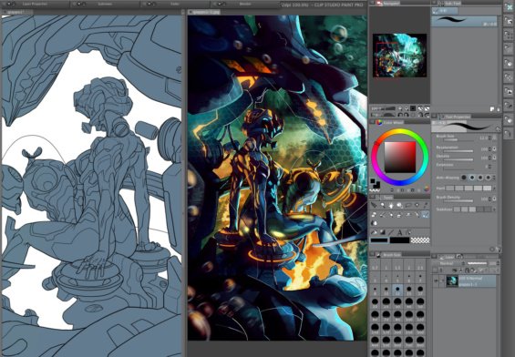Open the panel menu left of Tool tab
The image size is (515, 357).
(373, 198)
